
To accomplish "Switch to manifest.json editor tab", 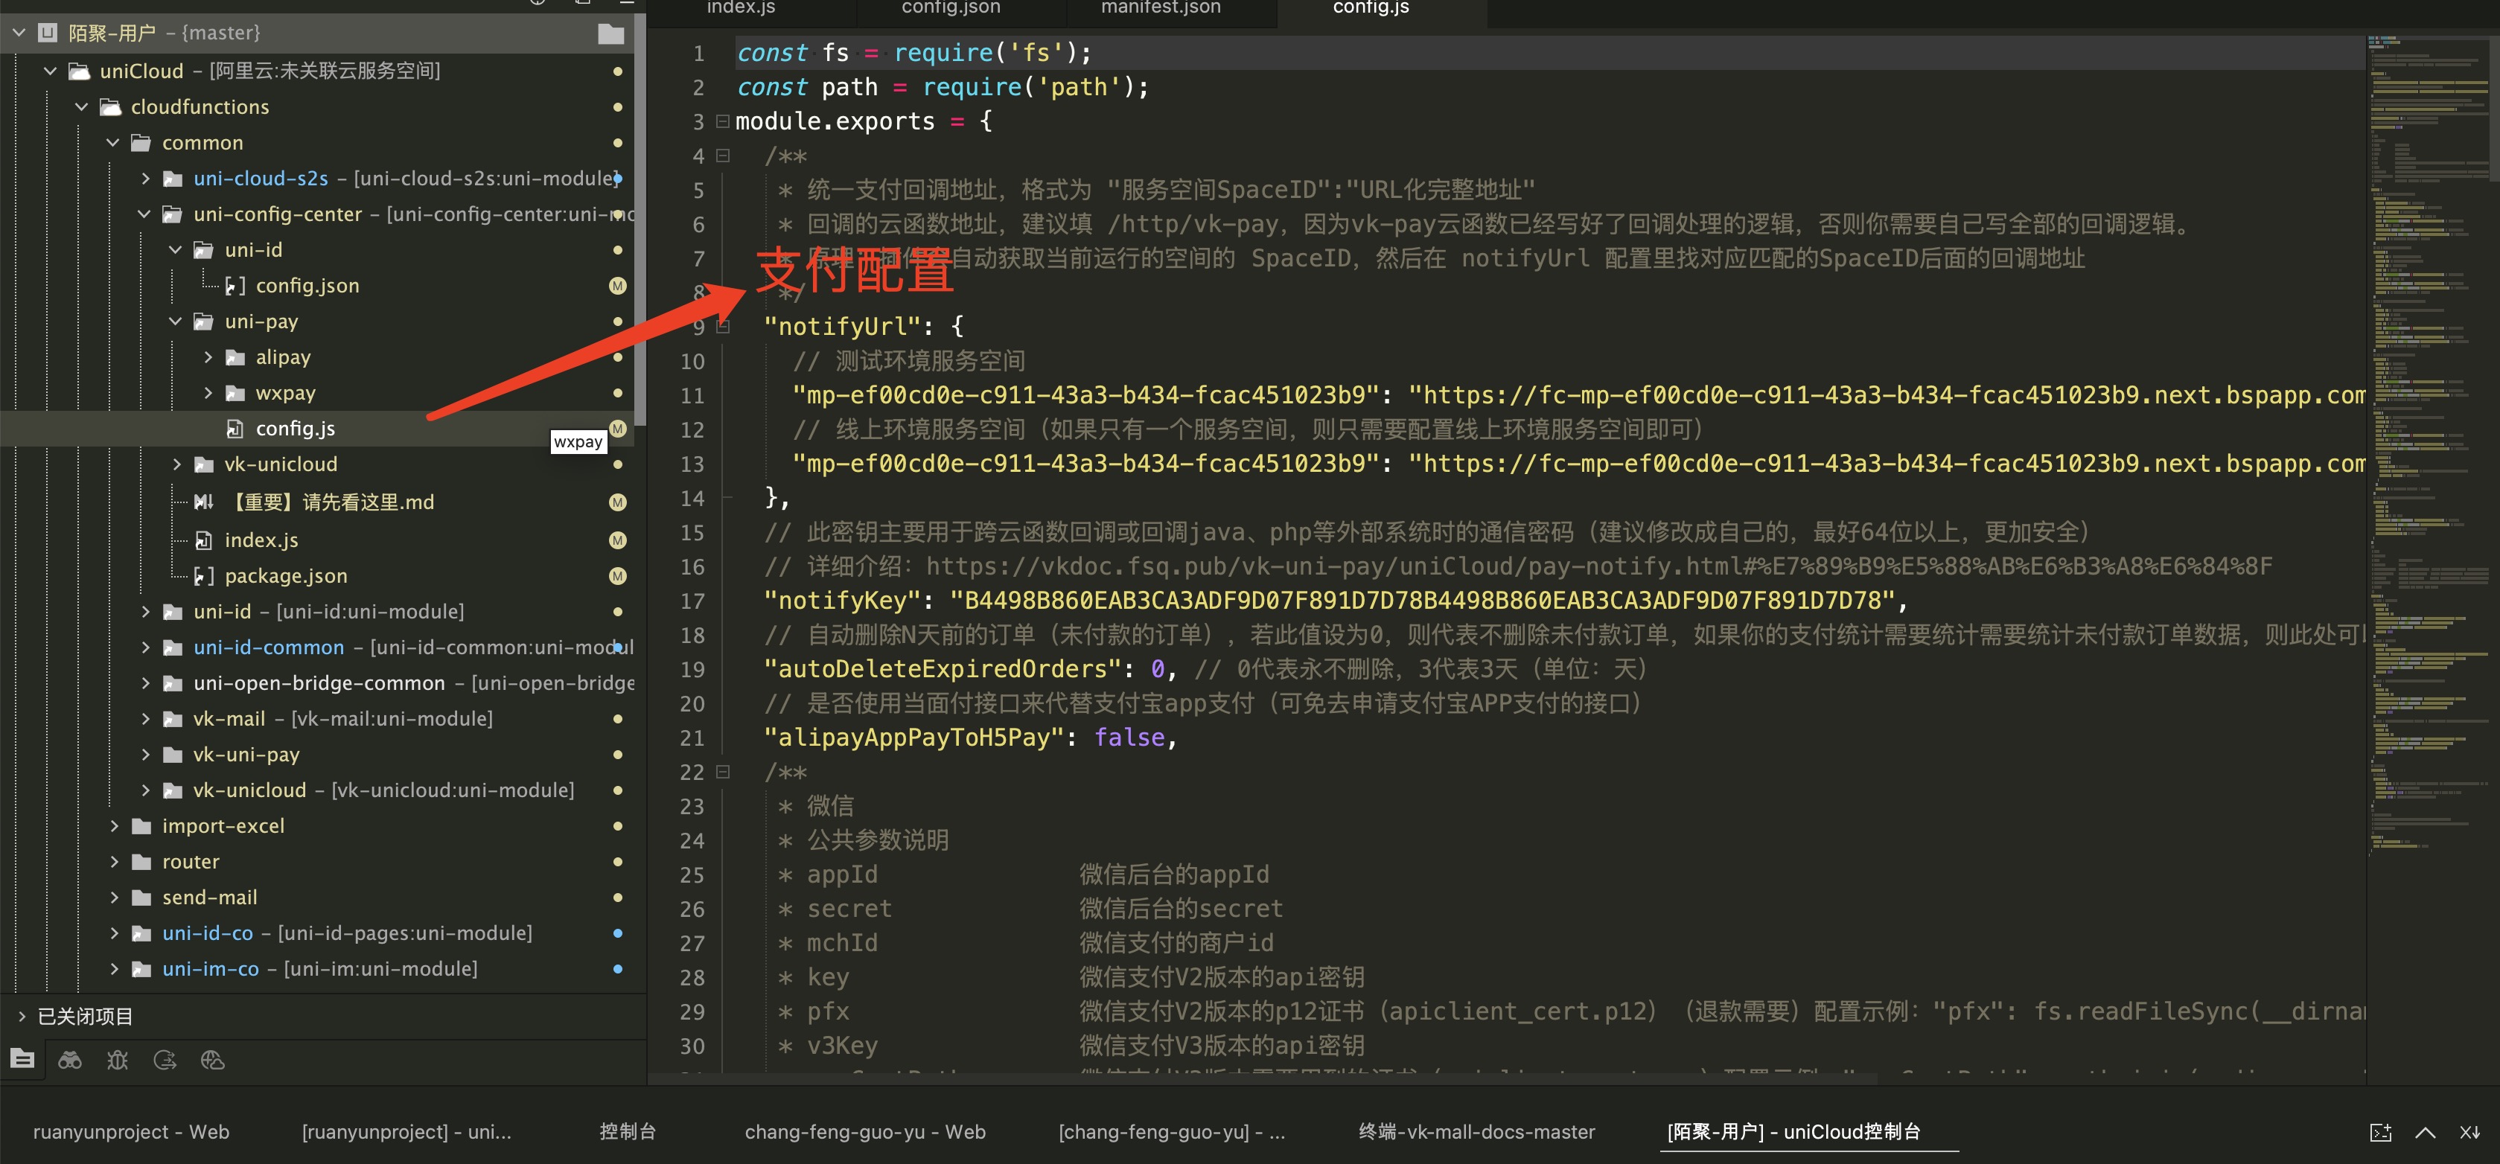I will (x=1161, y=9).
